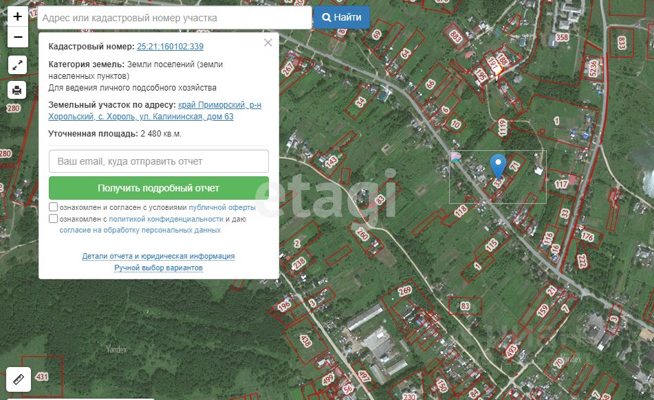This screenshot has height=400, width=654.
Task: Select parcel labeled 195 on map
Action: (481, 75)
